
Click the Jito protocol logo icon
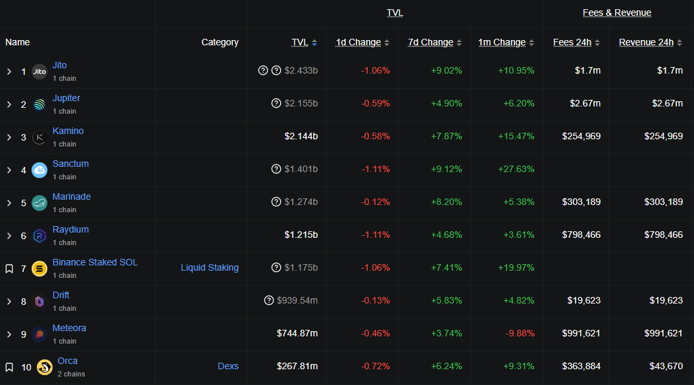pos(39,72)
